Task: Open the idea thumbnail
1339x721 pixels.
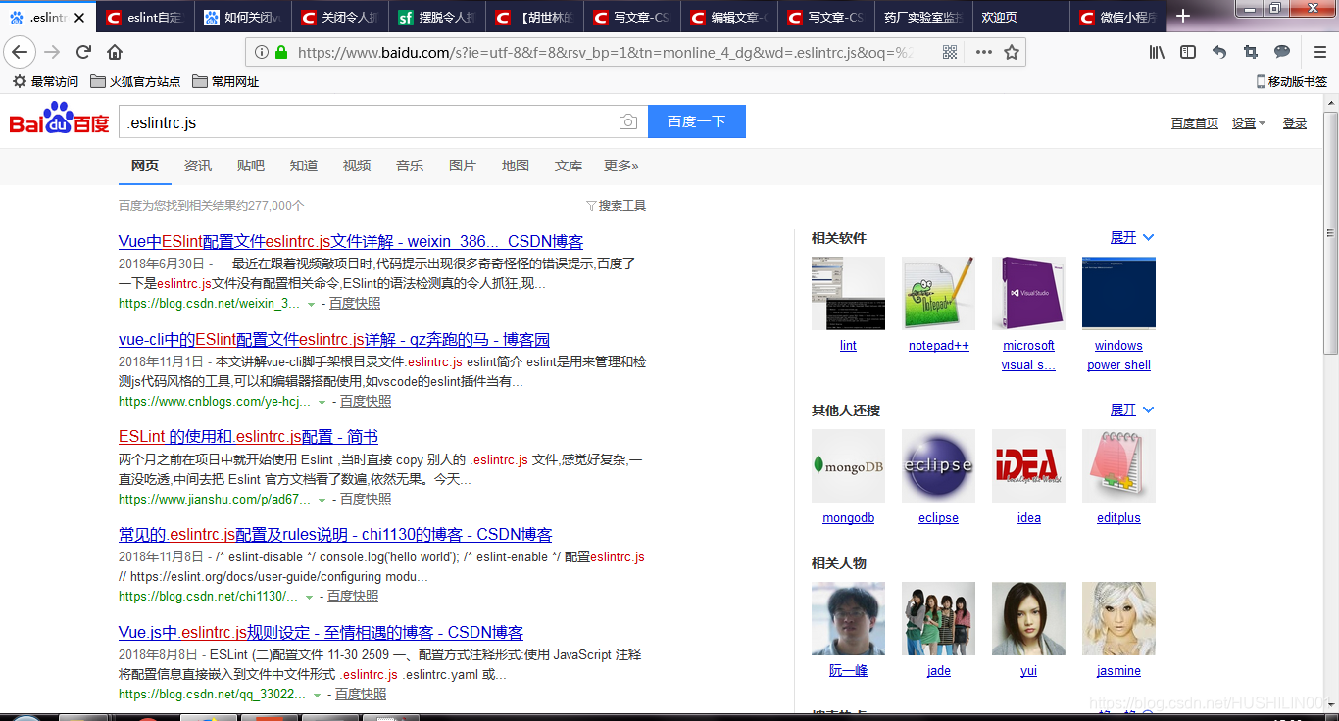Action: (1028, 465)
